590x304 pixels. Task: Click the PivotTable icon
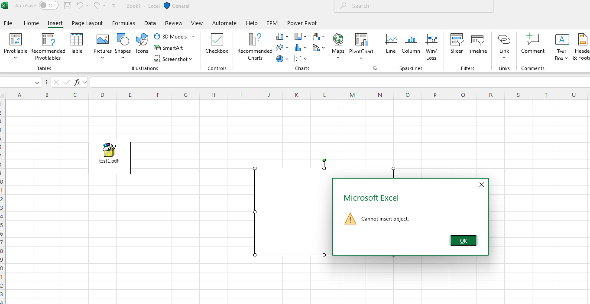click(15, 40)
